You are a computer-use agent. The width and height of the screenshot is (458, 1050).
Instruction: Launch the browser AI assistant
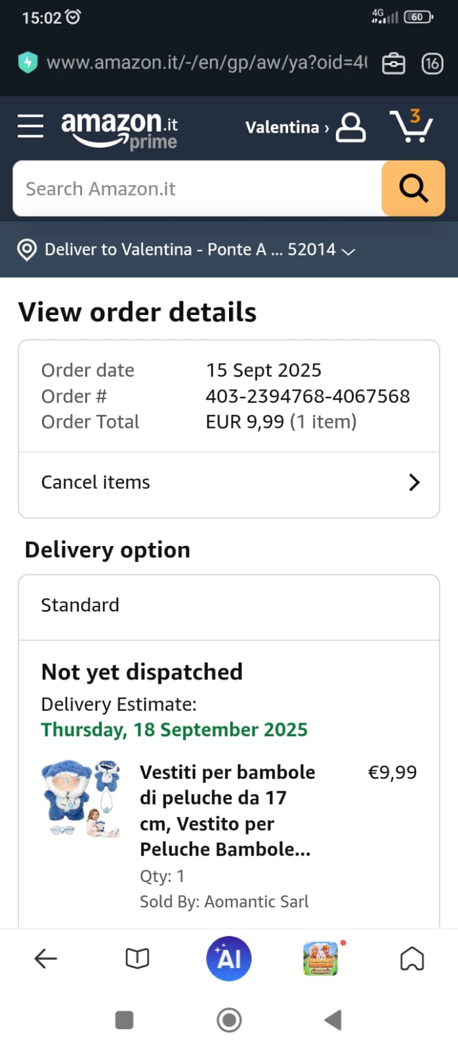[x=228, y=959]
